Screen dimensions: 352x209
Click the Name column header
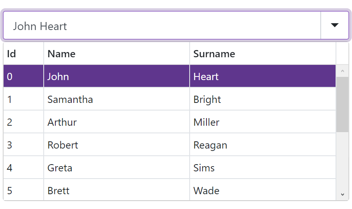tap(116, 54)
